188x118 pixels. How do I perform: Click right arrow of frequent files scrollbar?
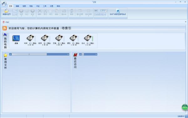[68, 54]
